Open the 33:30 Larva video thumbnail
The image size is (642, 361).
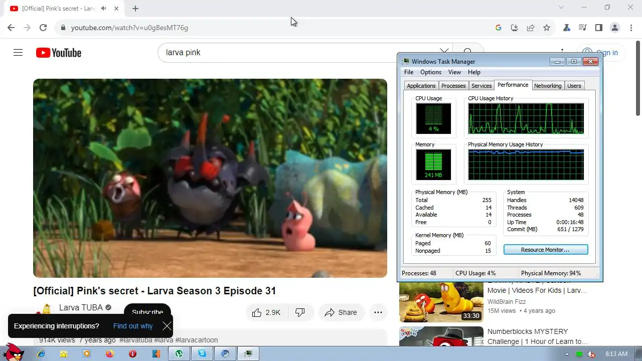(x=441, y=302)
